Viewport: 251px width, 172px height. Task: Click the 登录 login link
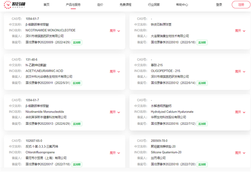[219, 5]
